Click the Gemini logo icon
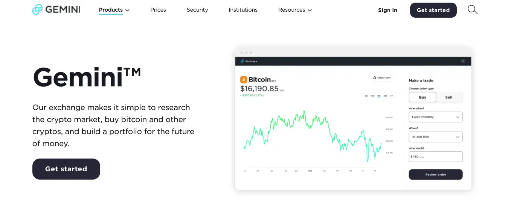This screenshot has width=511, height=204. click(38, 10)
